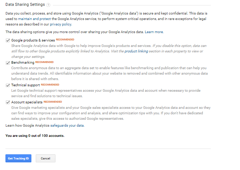The image size is (240, 170).
Task: Toggle the Benchmarking checkbox
Action: pyautogui.click(x=8, y=63)
